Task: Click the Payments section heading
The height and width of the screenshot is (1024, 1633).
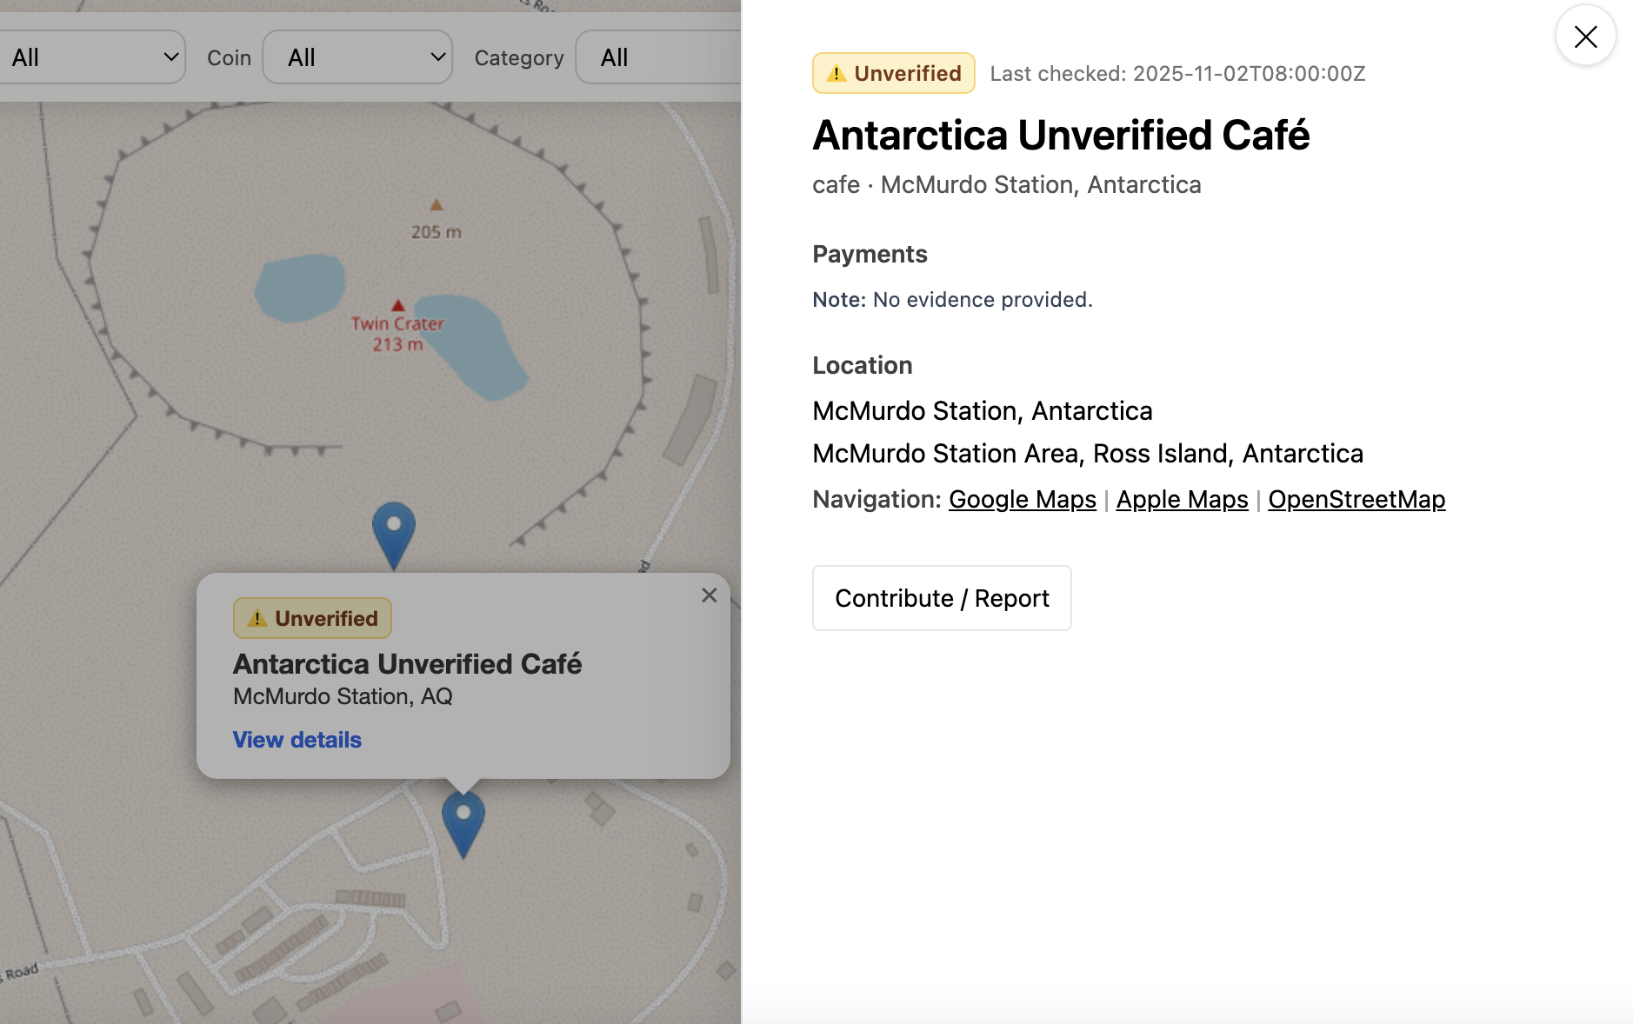Action: tap(870, 254)
